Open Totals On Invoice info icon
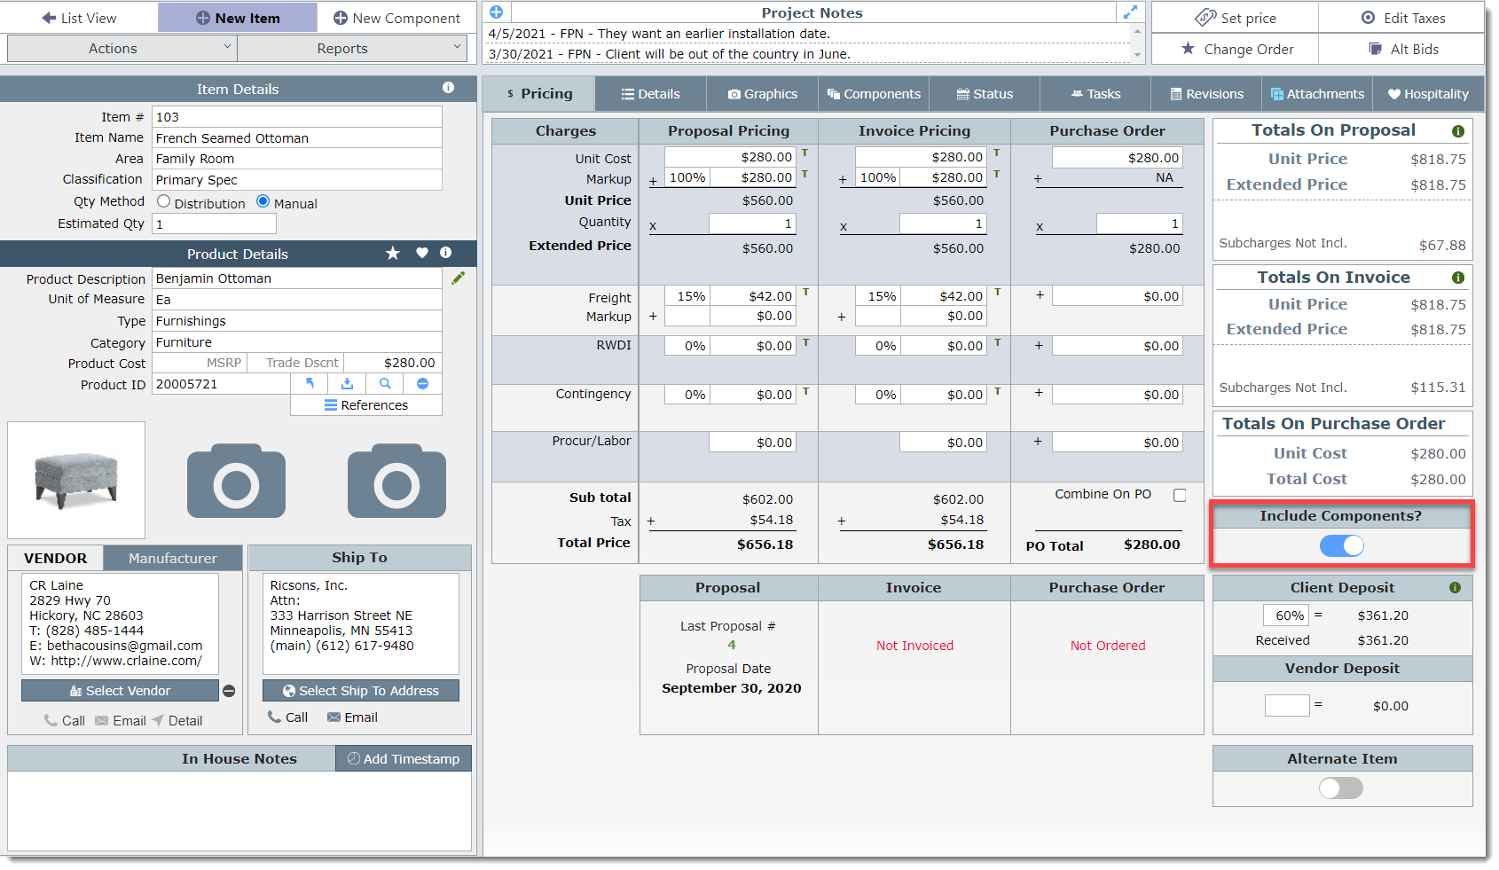This screenshot has height=870, width=1499. (1457, 278)
